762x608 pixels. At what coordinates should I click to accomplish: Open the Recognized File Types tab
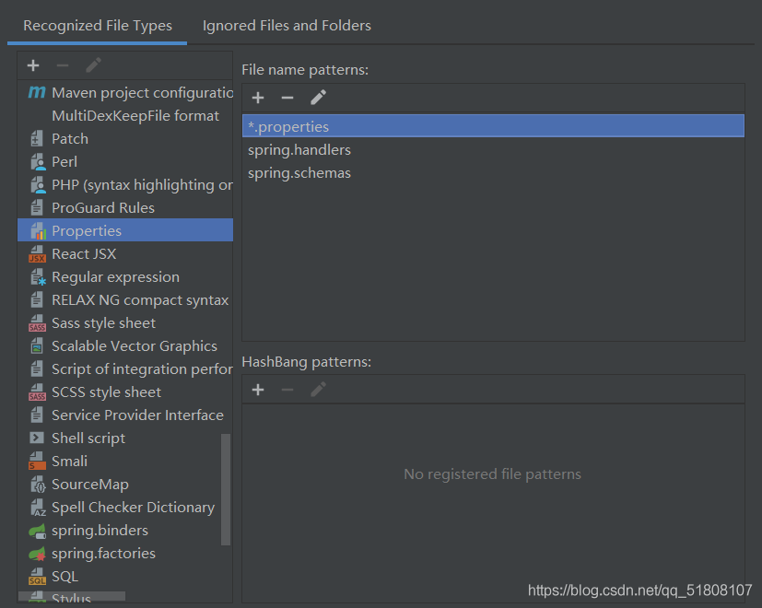click(x=98, y=26)
